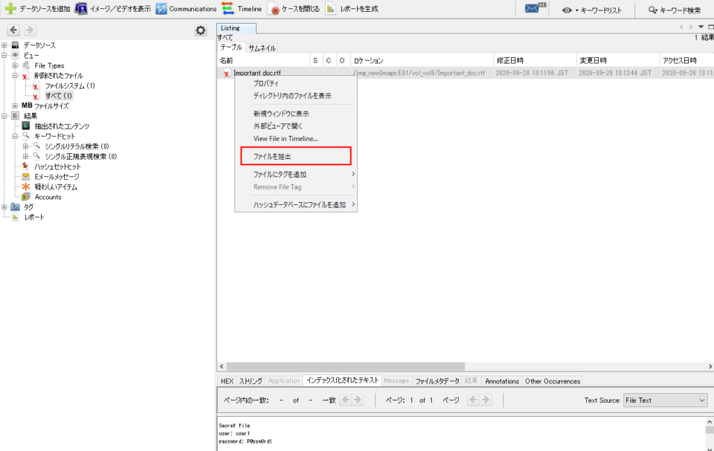Sort by ロケーション column header

422,61
